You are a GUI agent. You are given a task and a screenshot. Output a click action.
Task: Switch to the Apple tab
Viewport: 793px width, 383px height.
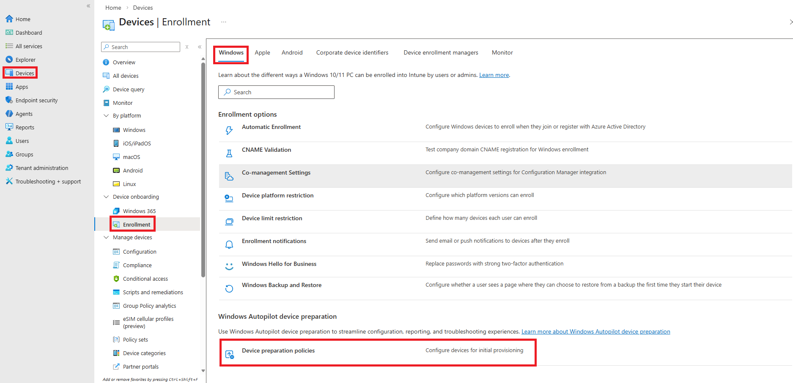coord(262,52)
